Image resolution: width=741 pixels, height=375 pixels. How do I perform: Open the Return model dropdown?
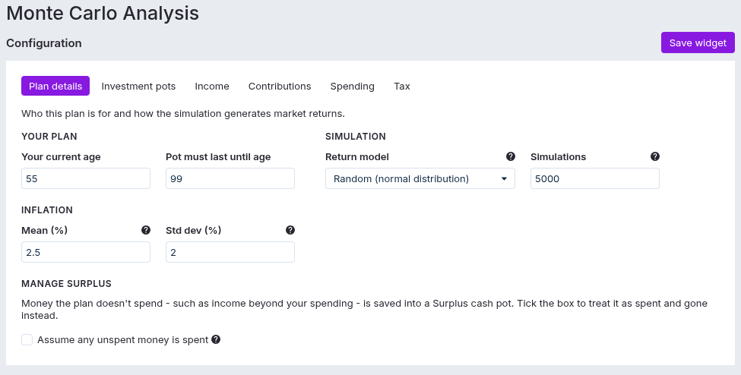coord(420,178)
